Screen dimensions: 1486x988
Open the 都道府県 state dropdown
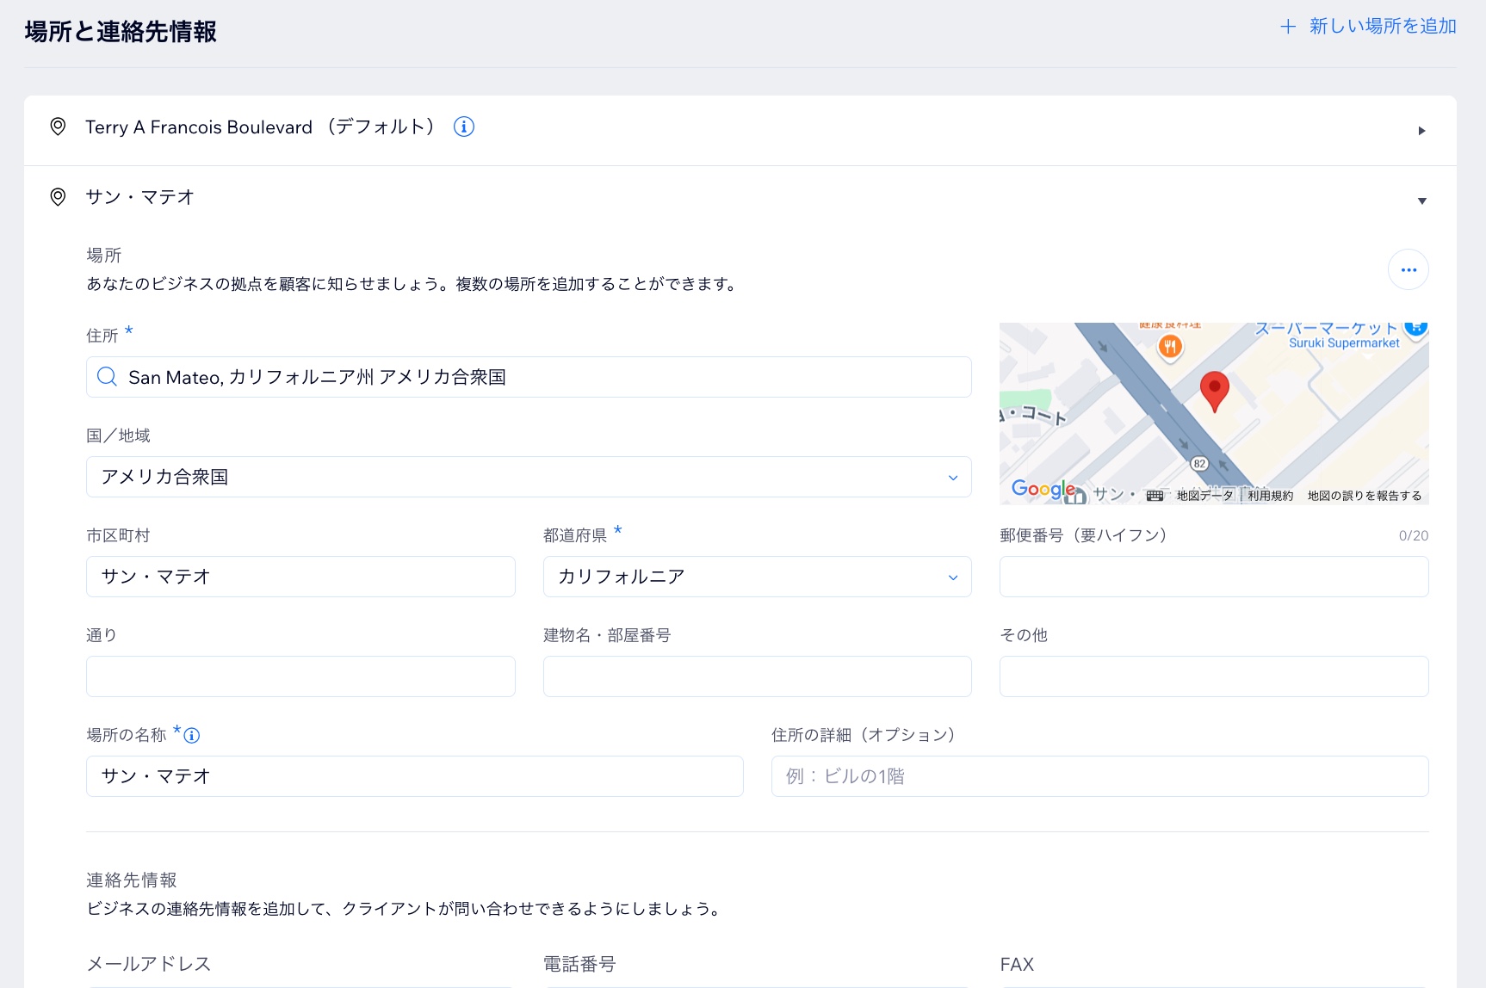pyautogui.click(x=758, y=577)
